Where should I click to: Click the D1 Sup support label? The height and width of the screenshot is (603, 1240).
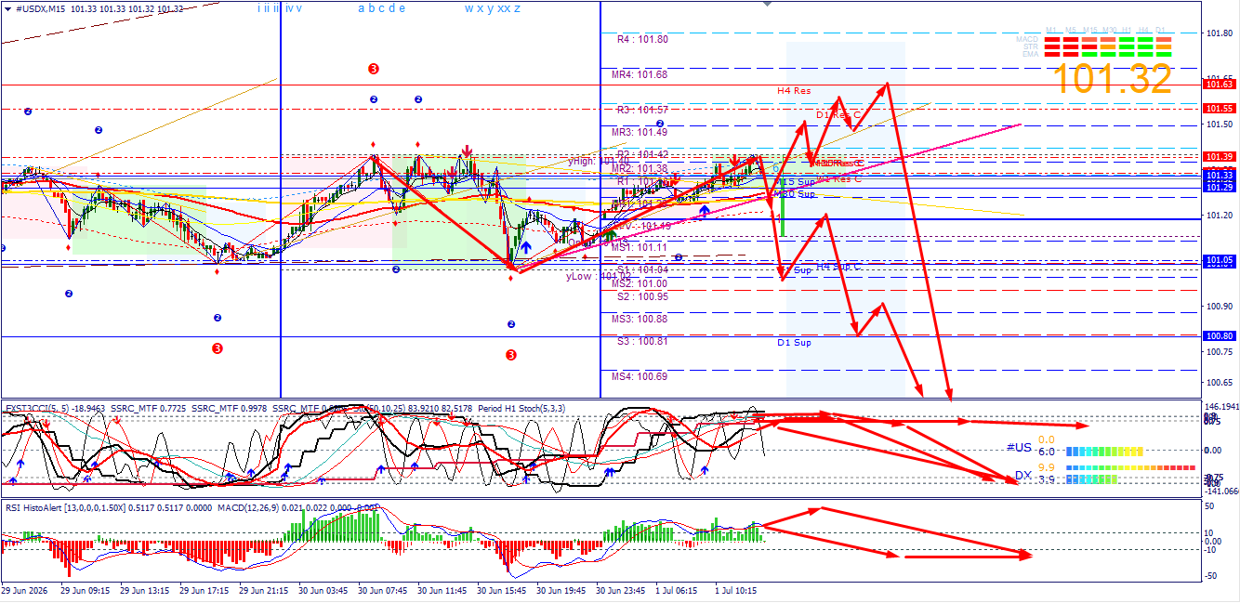tap(794, 342)
